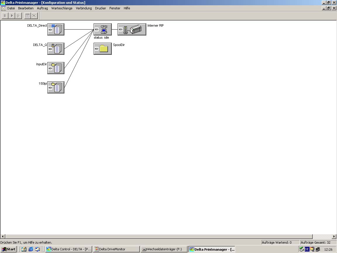Switch to Delta DriveMonitor taskbar window
Screen dimensions: 337x253
pos(116,249)
